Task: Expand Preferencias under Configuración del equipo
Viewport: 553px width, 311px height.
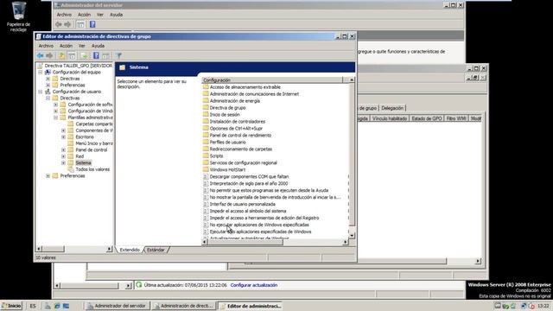Action: (x=48, y=85)
